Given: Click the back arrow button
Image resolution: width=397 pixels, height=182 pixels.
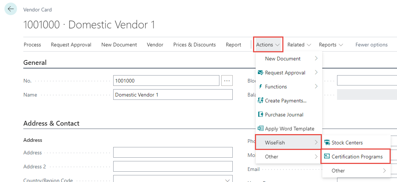Looking at the screenshot, I should [11, 9].
